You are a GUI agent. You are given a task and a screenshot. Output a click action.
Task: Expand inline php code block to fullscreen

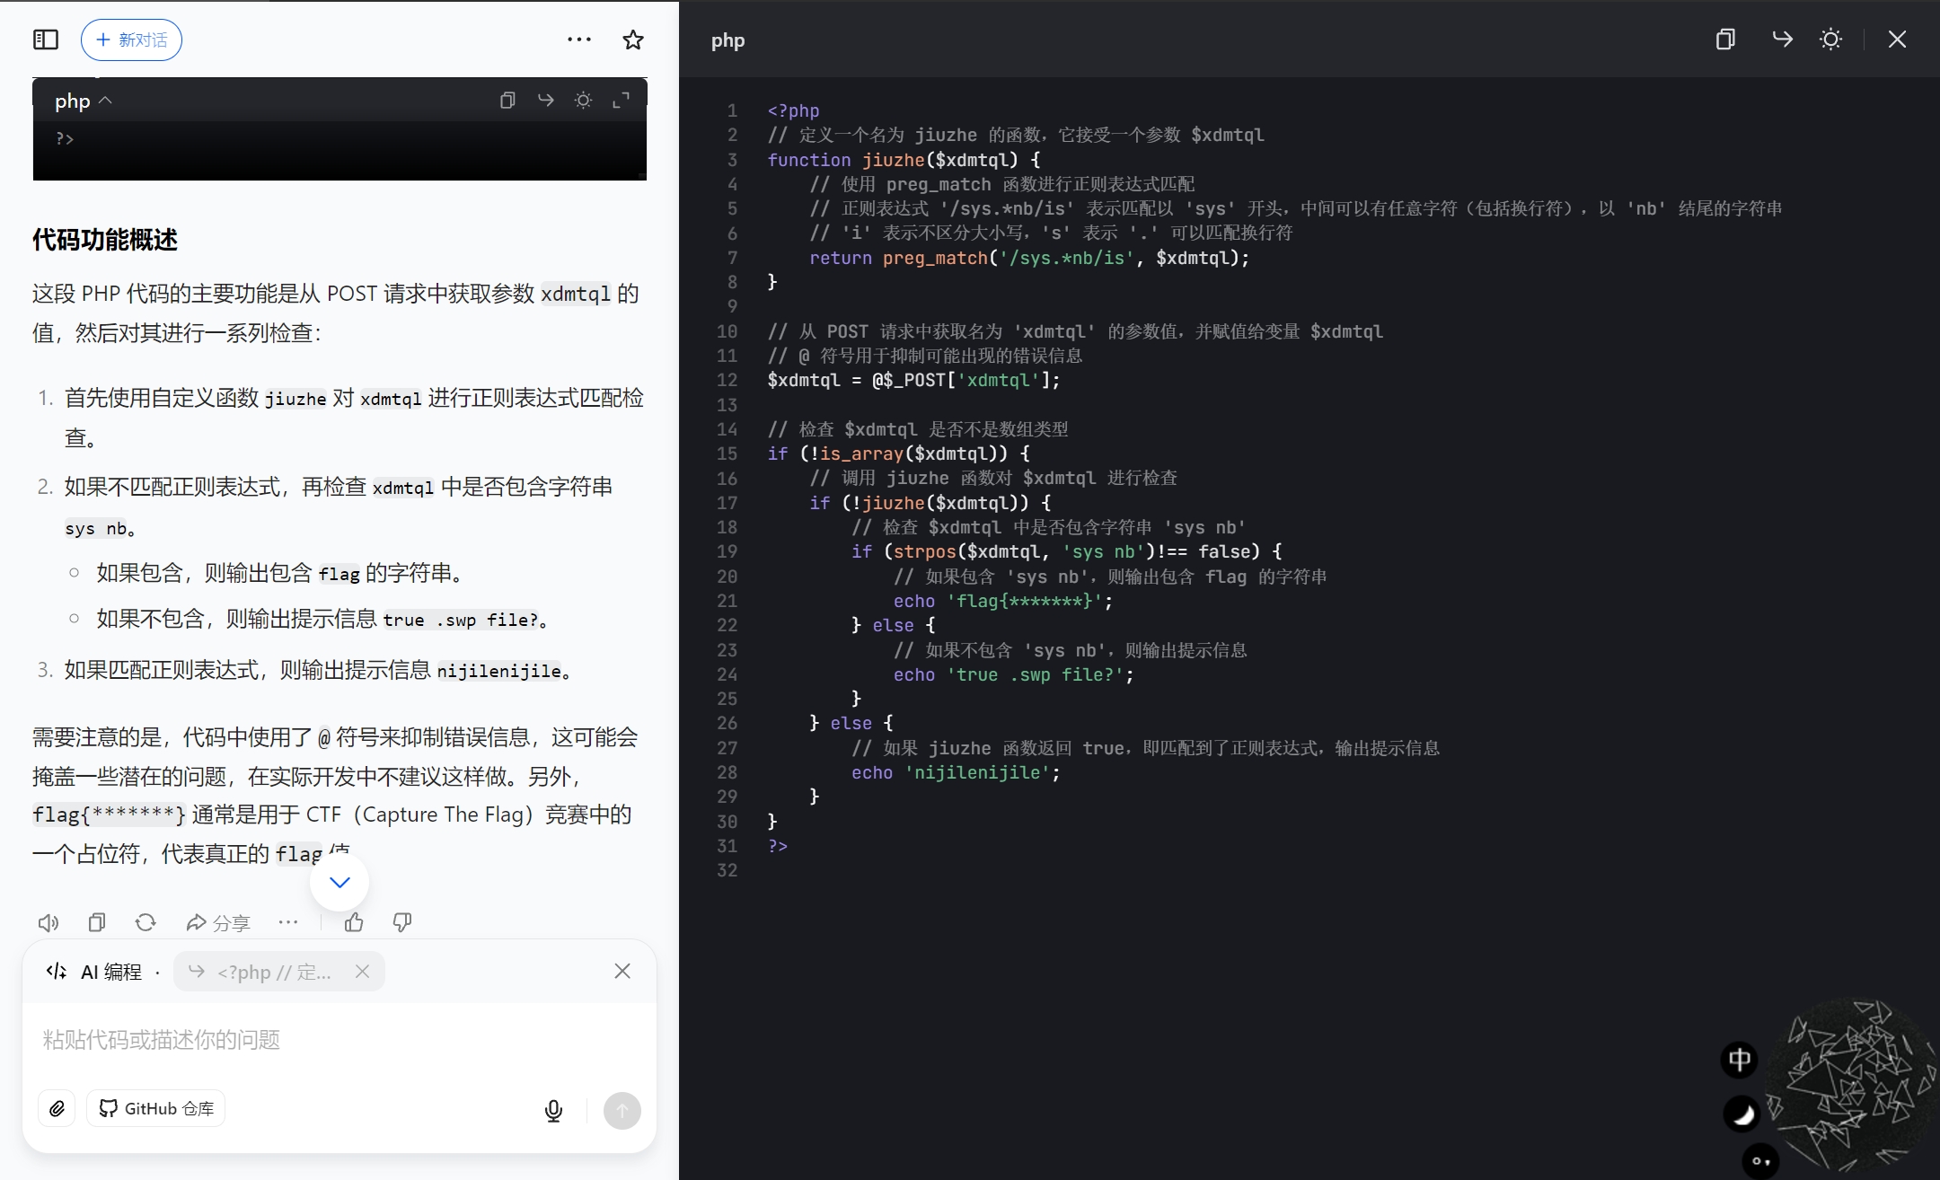(x=621, y=101)
